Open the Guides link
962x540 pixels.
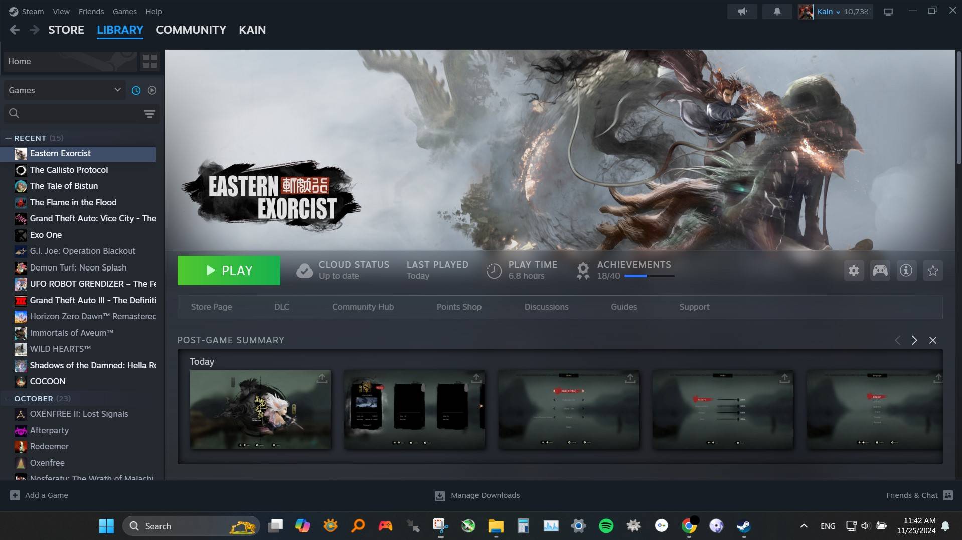(x=624, y=307)
